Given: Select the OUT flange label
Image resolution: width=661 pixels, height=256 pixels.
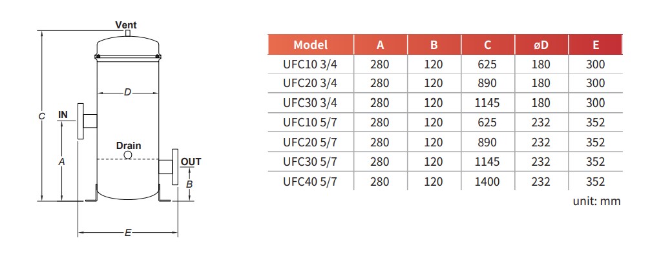Looking at the screenshot, I should 191,162.
